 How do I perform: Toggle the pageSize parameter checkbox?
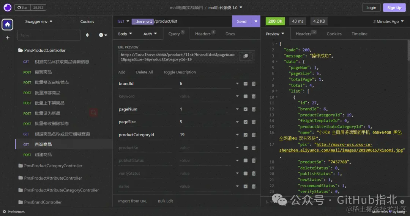coord(246,122)
